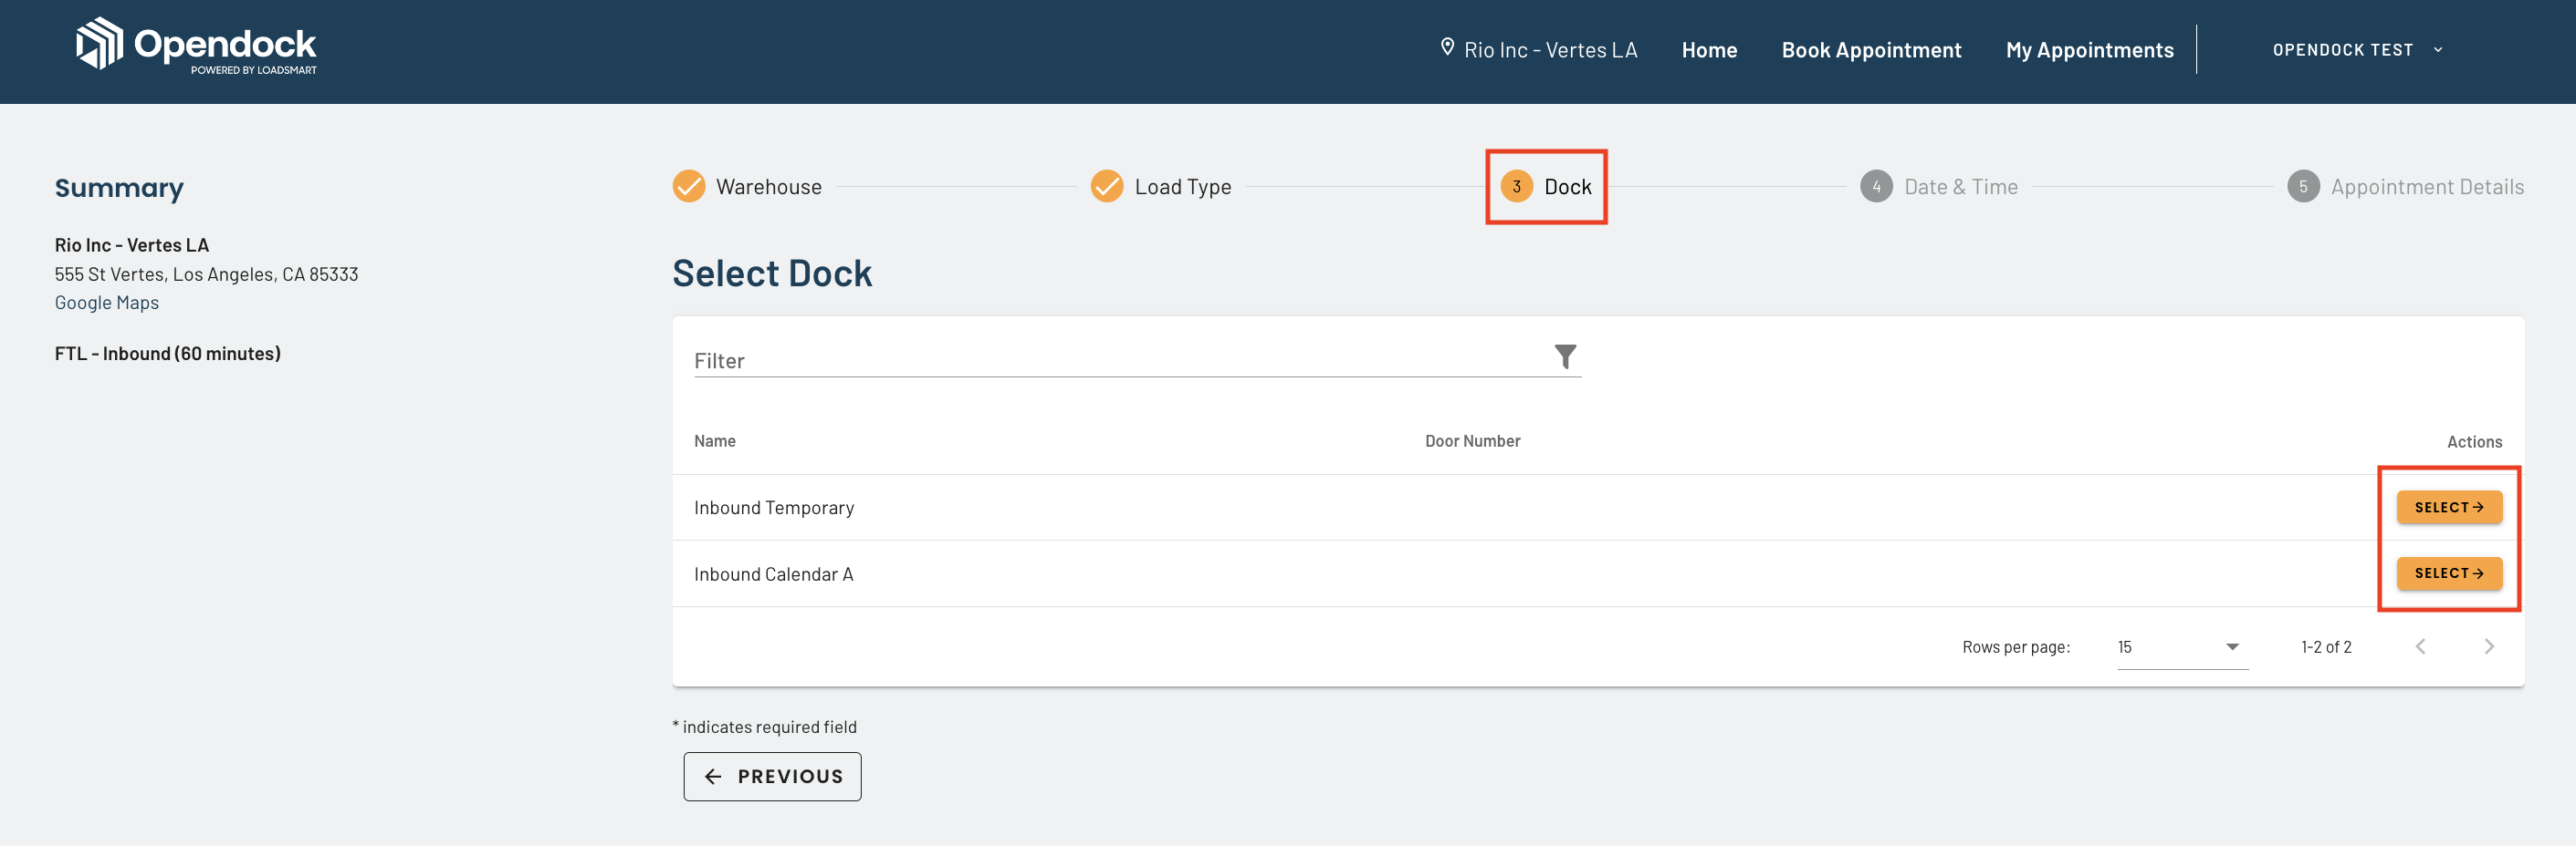Click the Load Type step checkmark icon
2576x846 pixels.
(1107, 186)
